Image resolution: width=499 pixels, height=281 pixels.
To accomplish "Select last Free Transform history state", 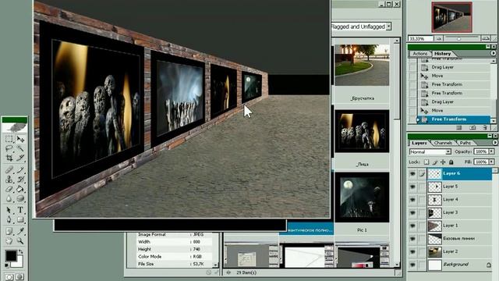I will point(454,119).
